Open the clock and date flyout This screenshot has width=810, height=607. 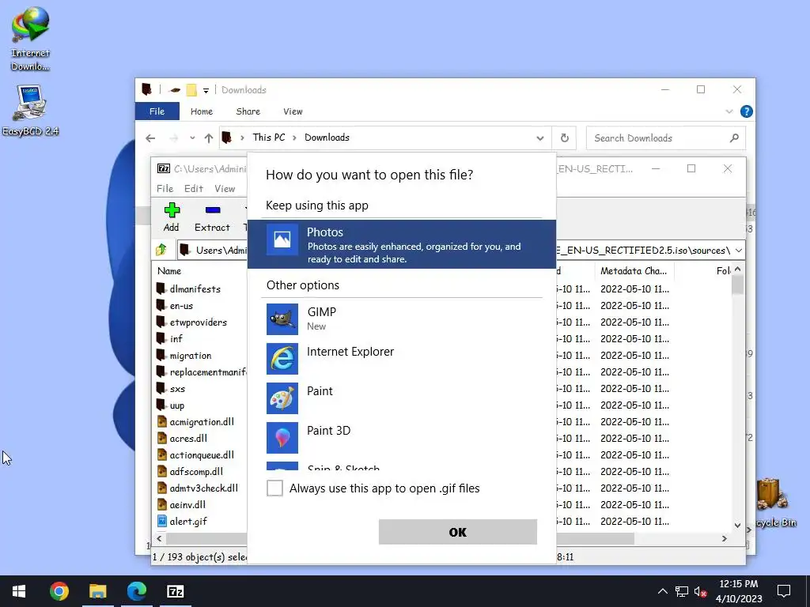[x=739, y=591]
